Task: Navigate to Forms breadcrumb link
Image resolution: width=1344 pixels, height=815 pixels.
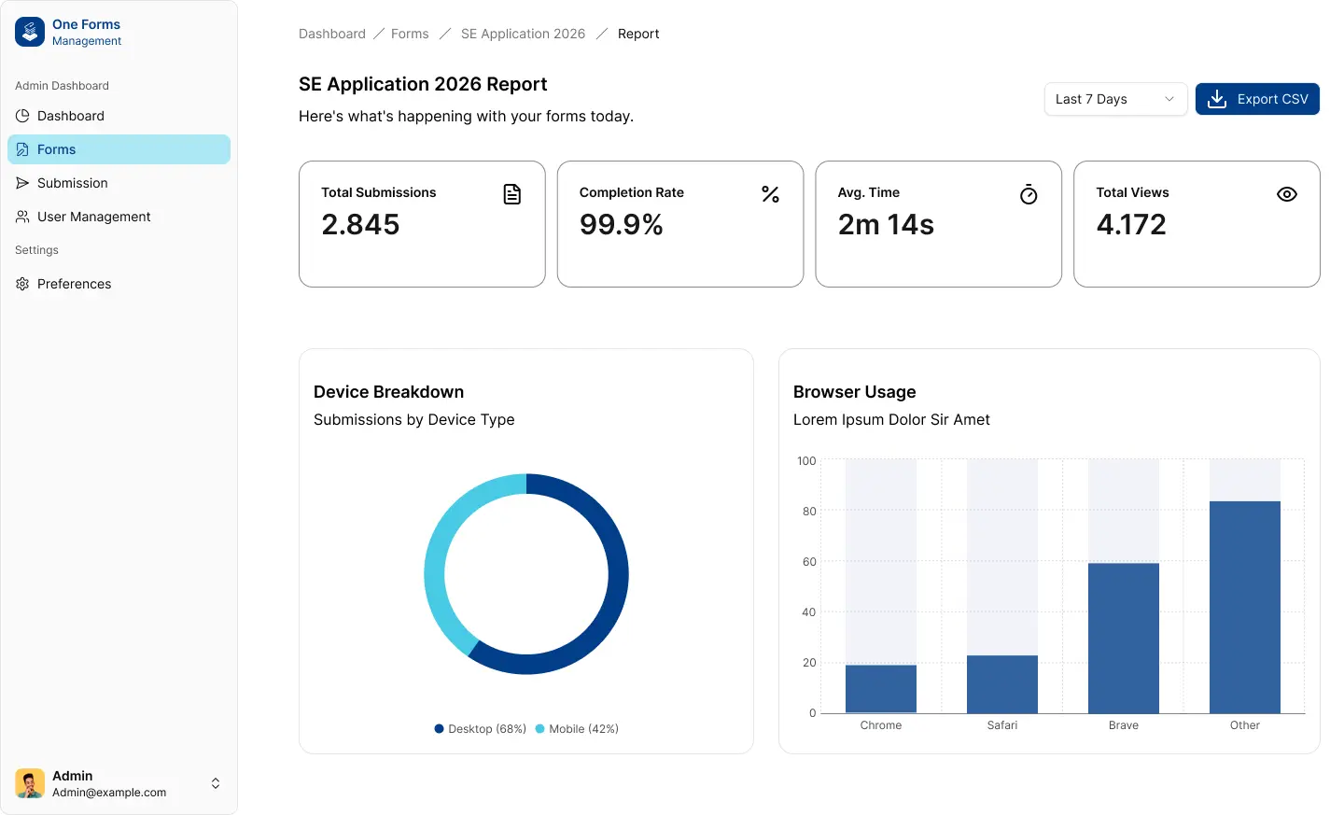Action: [x=410, y=34]
